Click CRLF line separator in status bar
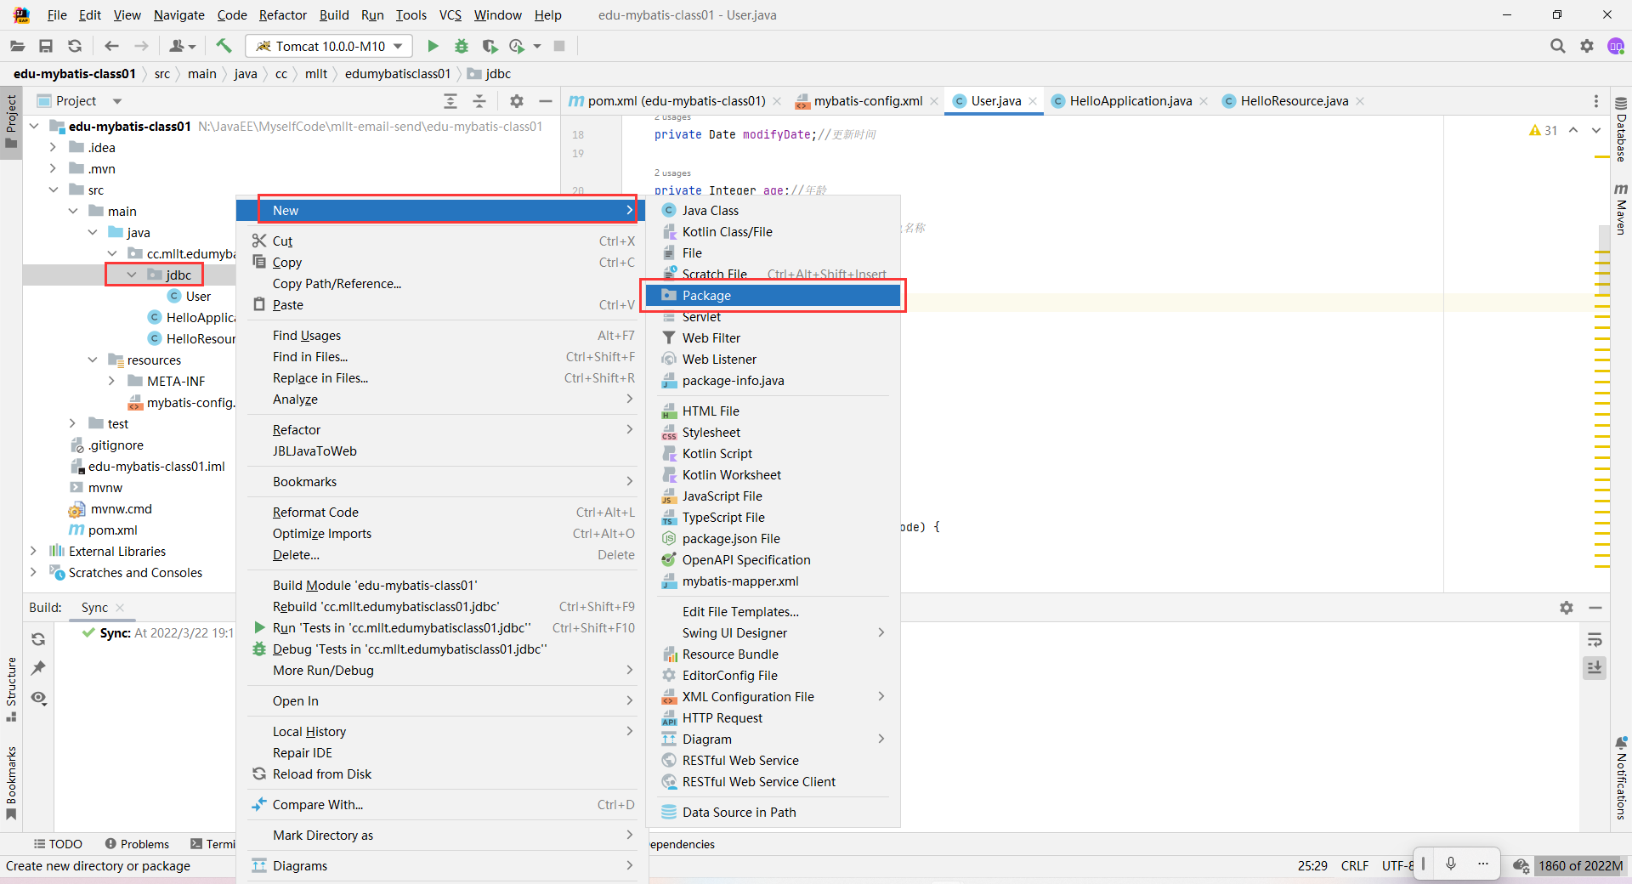The height and width of the screenshot is (884, 1632). (1355, 865)
